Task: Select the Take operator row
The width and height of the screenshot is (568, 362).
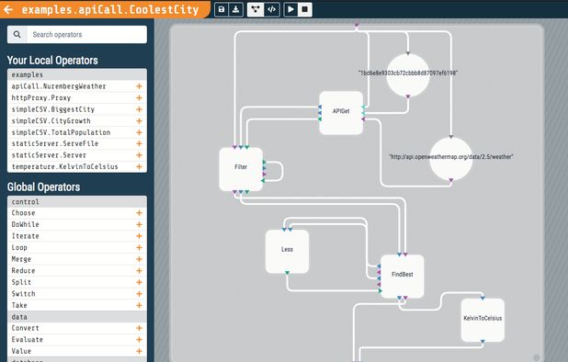Action: pyautogui.click(x=77, y=306)
